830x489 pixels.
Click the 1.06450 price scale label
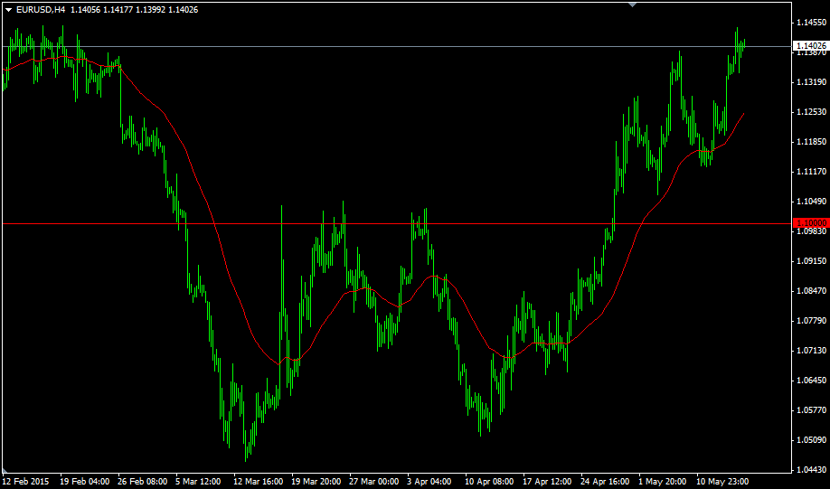point(812,380)
